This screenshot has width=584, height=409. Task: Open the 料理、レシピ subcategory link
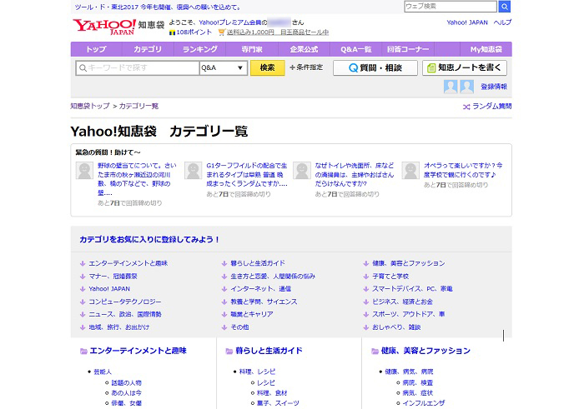point(257,372)
